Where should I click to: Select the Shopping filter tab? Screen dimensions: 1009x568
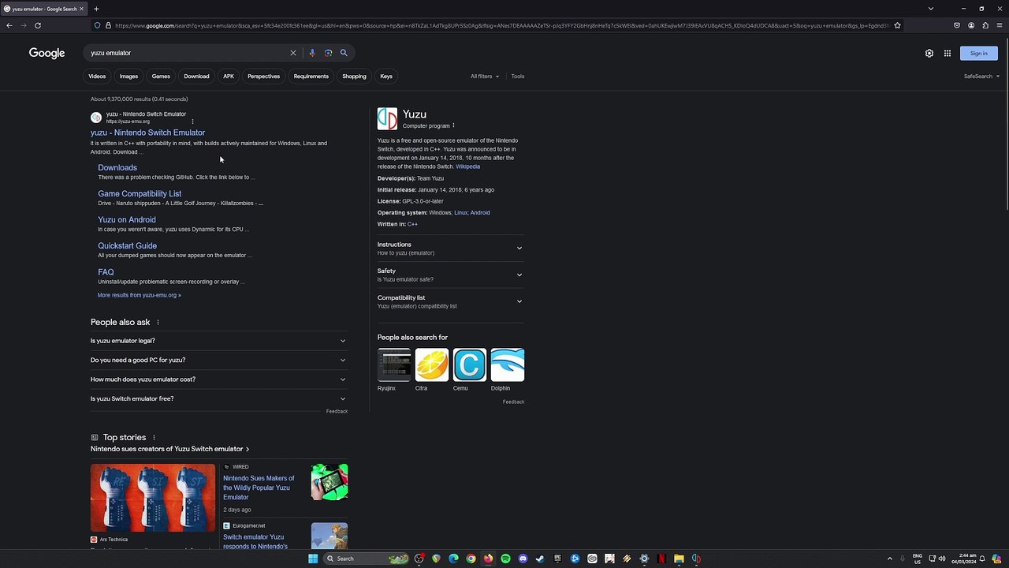(354, 77)
